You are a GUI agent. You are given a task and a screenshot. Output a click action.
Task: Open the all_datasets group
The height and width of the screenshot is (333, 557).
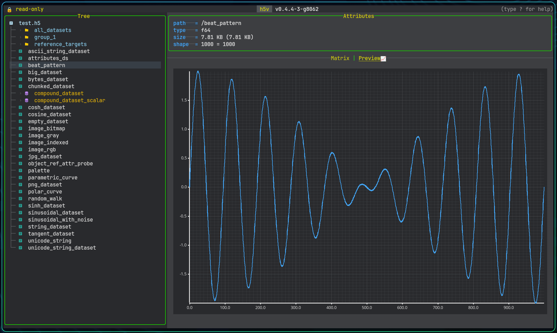click(53, 30)
